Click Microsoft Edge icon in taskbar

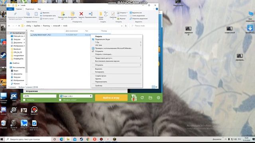[x=61, y=139]
